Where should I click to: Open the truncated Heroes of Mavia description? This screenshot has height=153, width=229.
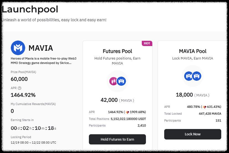43,61
